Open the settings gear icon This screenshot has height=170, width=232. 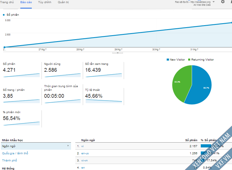click(223, 2)
